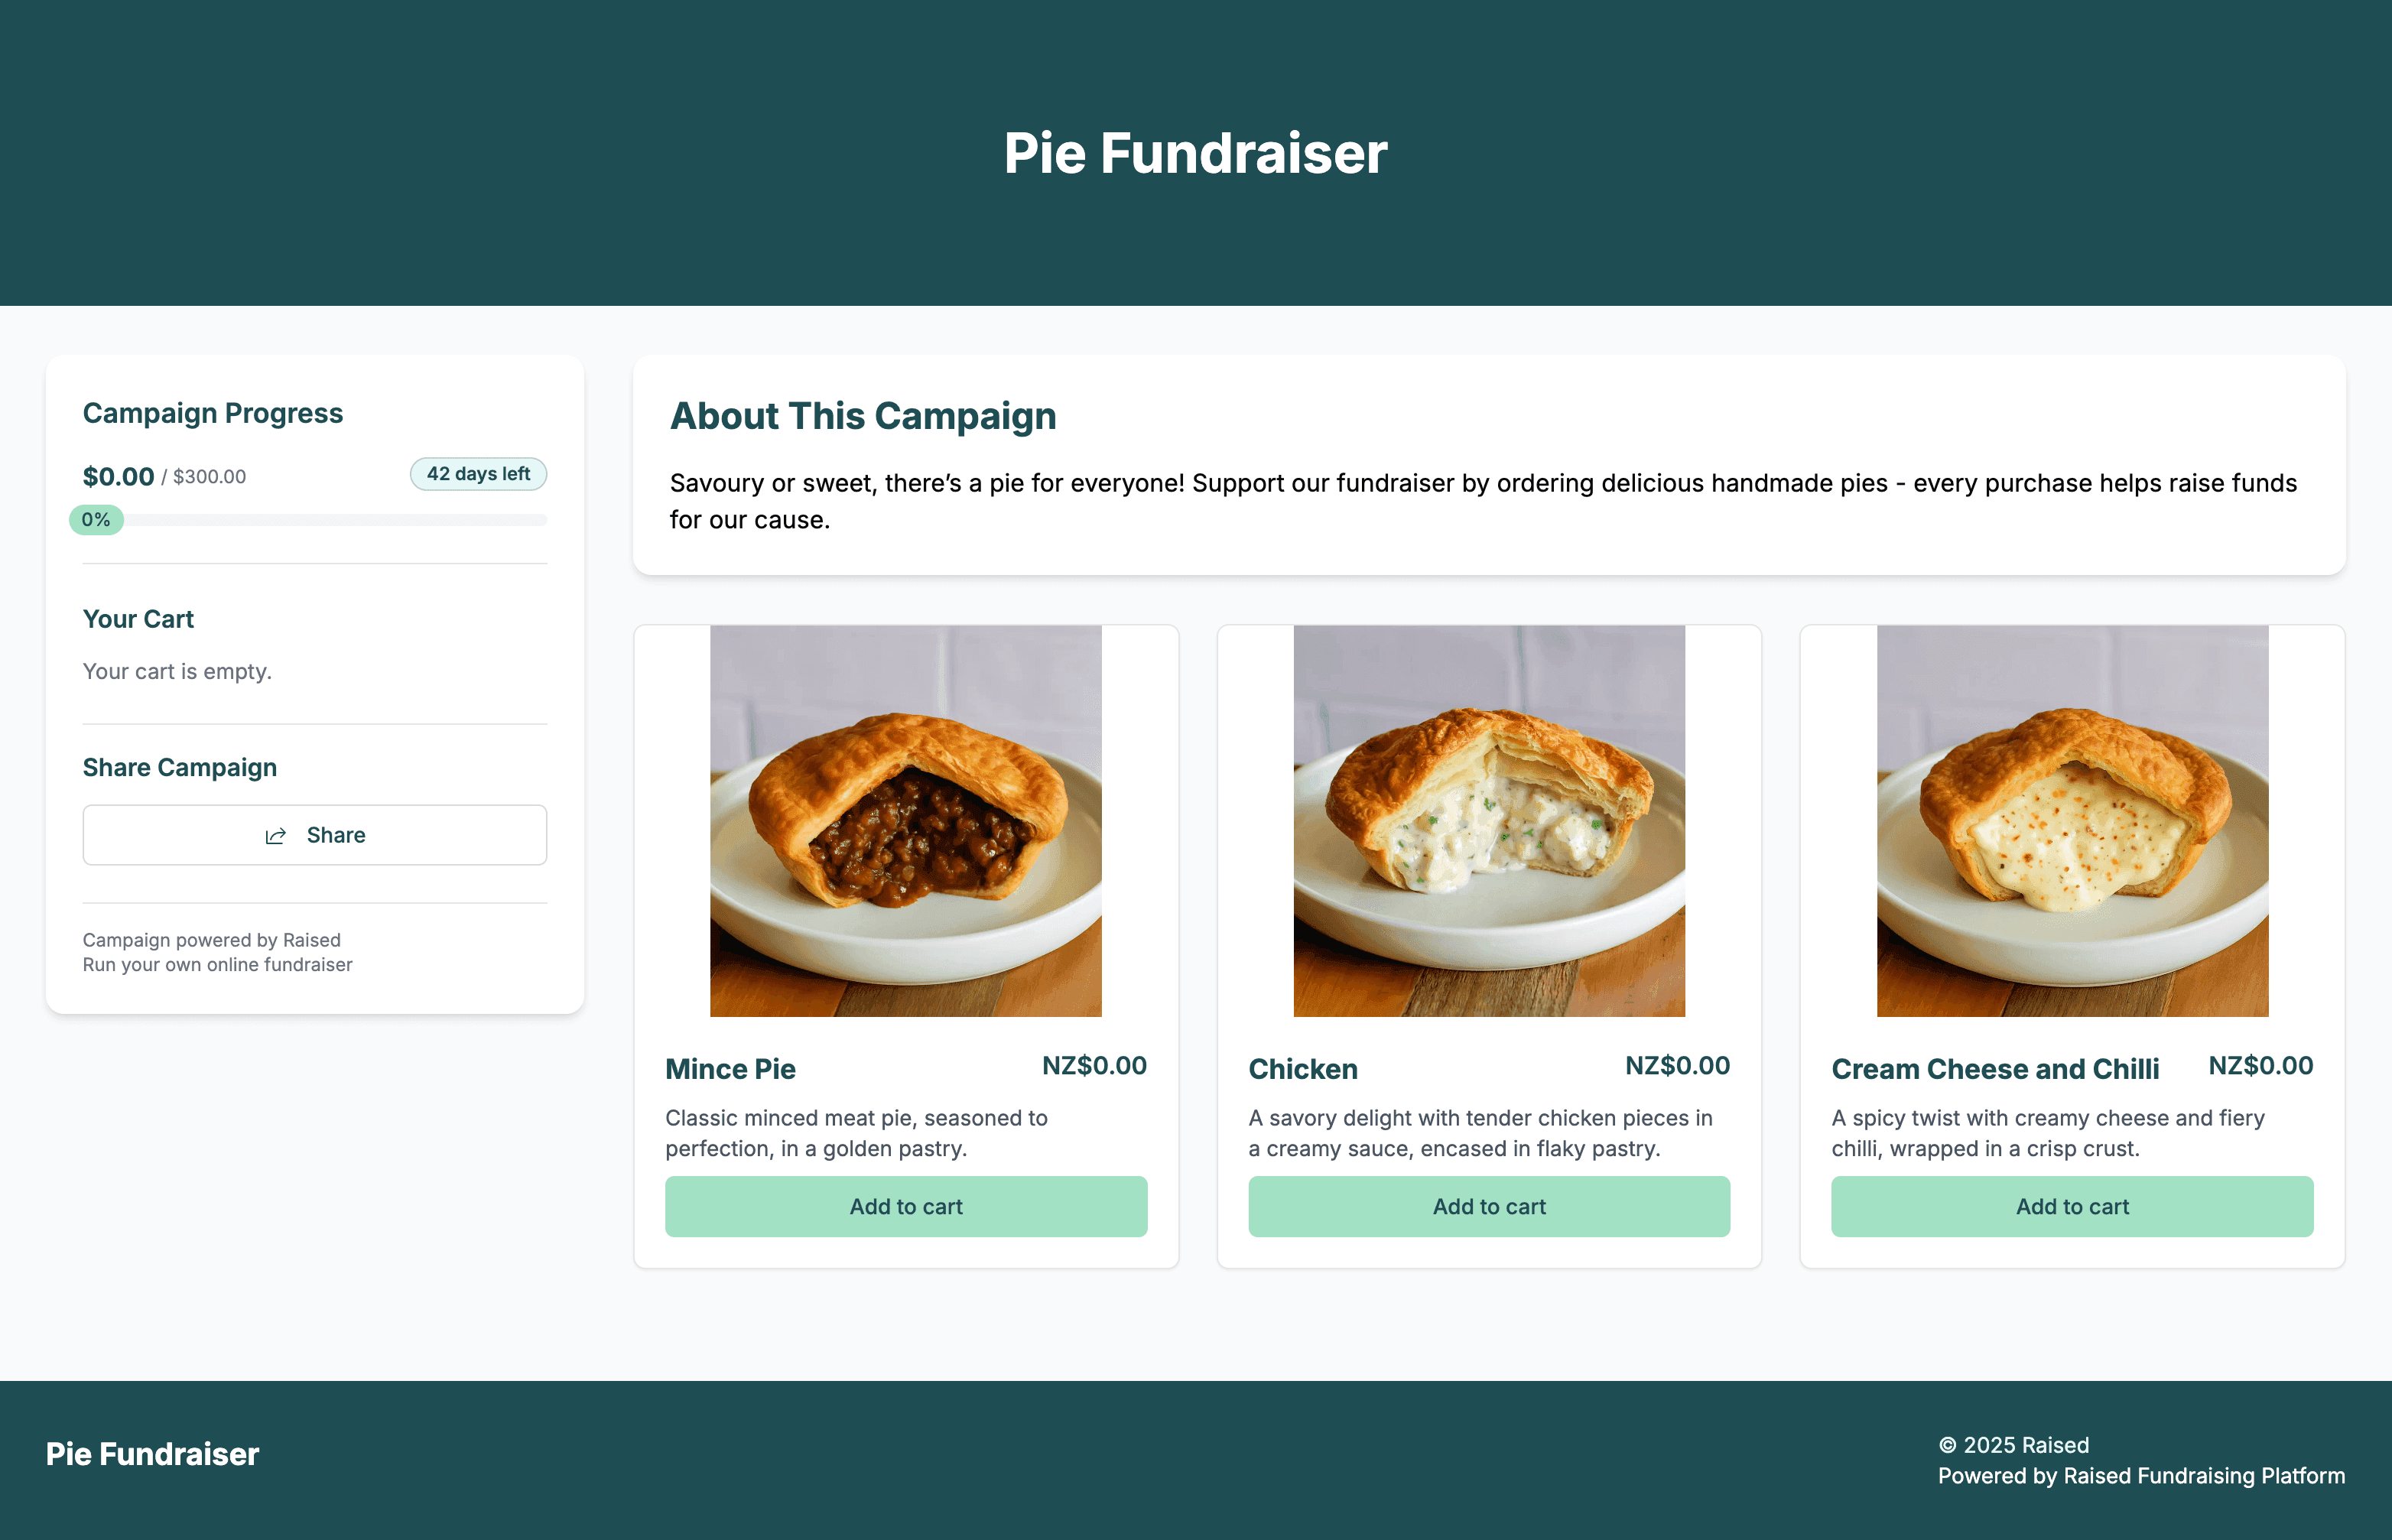Click the Pie Fundraiser footer logo

coord(151,1453)
